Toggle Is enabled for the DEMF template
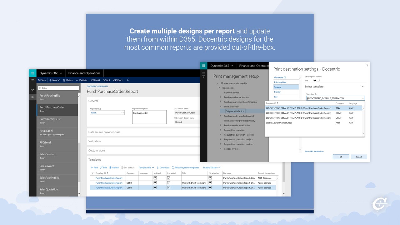Screen dimensions: 400x225 (169, 183)
